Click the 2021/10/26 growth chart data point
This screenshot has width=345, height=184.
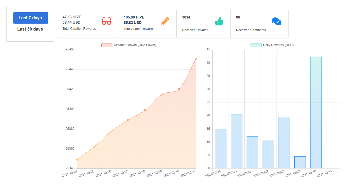pyautogui.click(x=111, y=131)
